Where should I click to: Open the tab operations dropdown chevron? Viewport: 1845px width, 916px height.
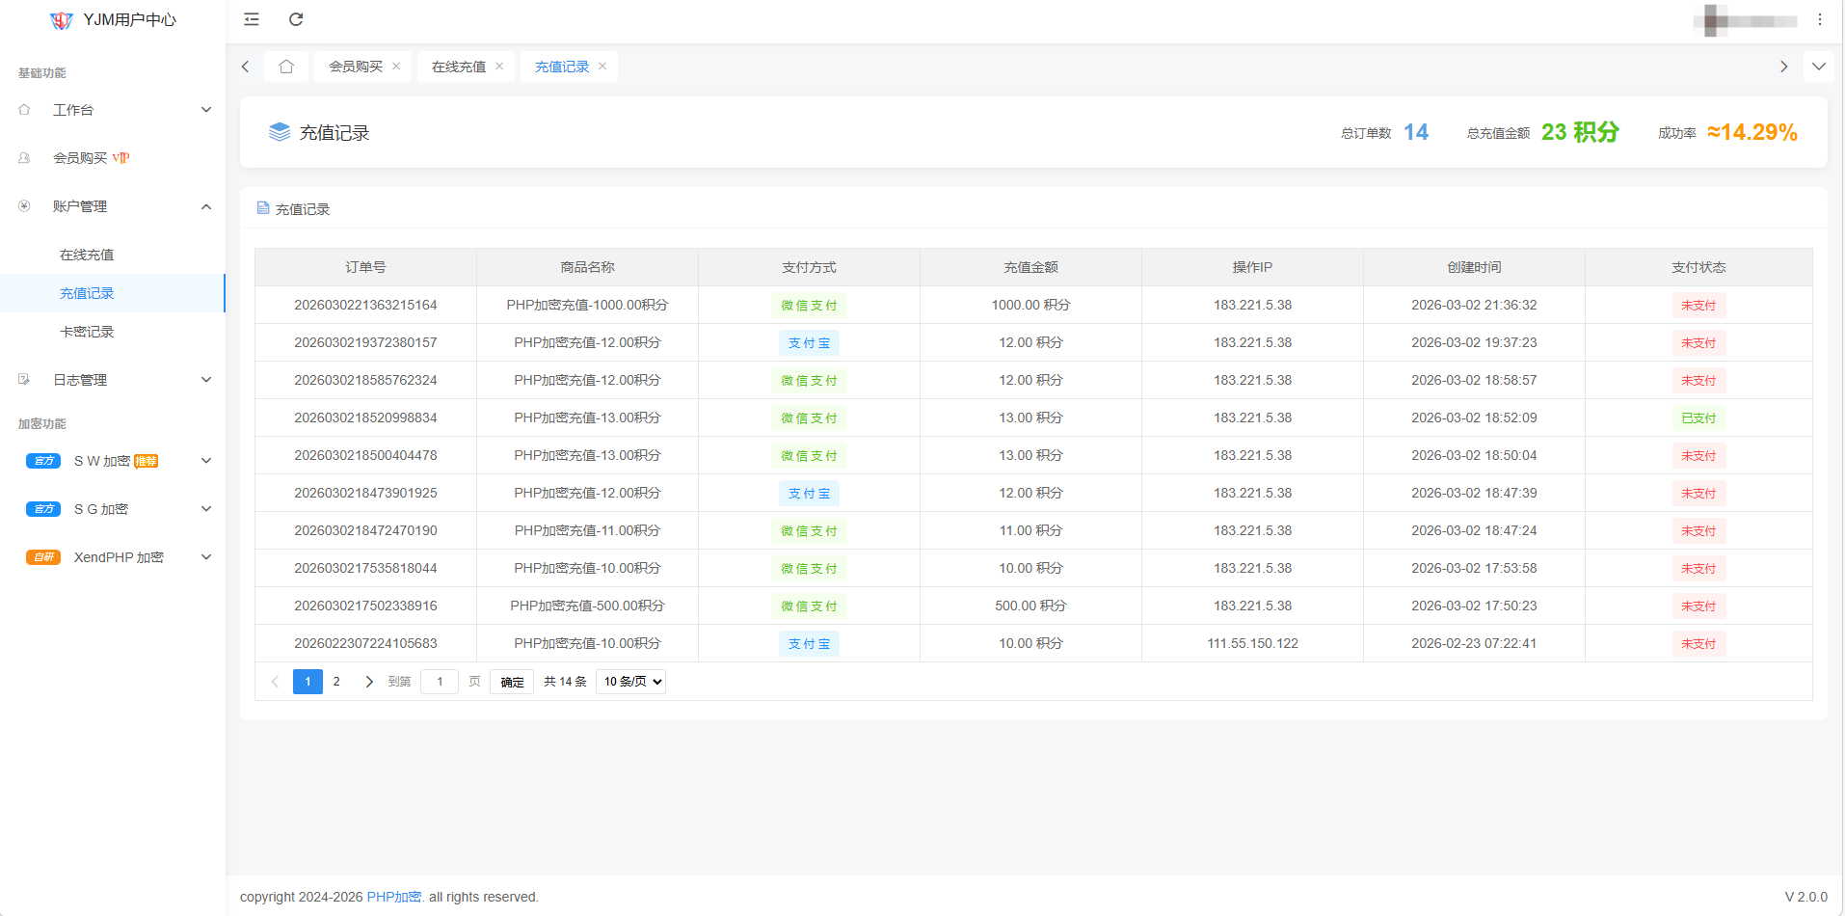coord(1818,67)
